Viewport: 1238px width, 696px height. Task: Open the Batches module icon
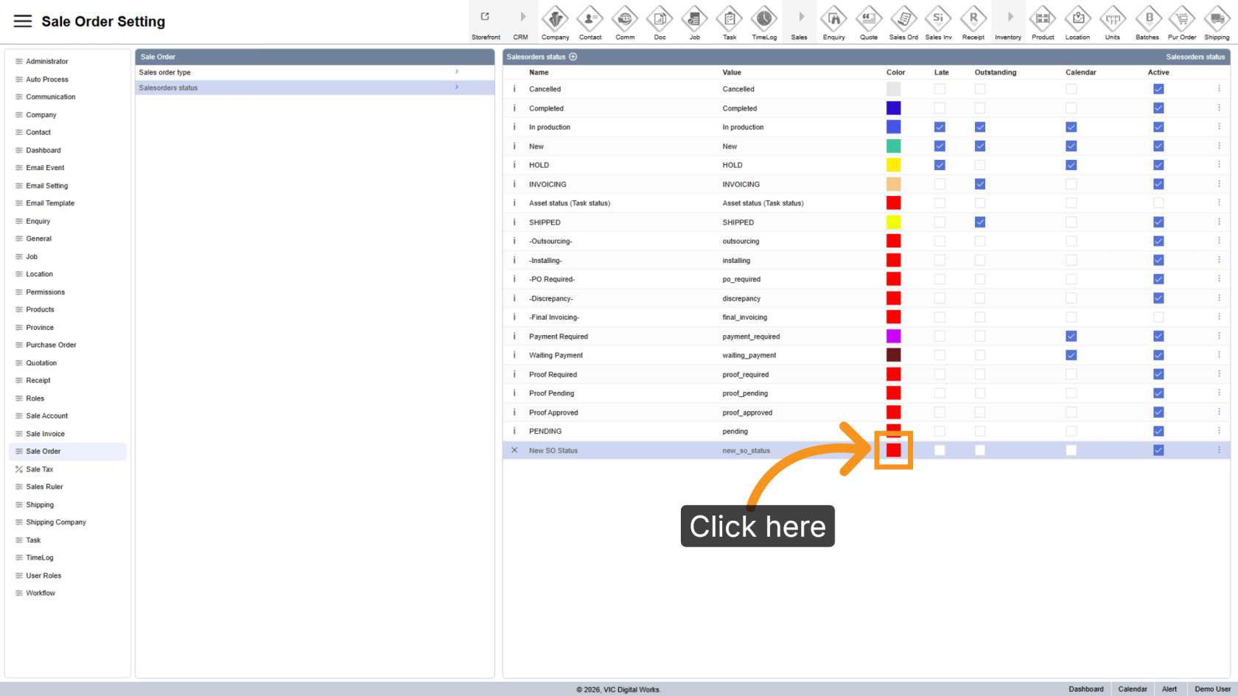(1147, 22)
